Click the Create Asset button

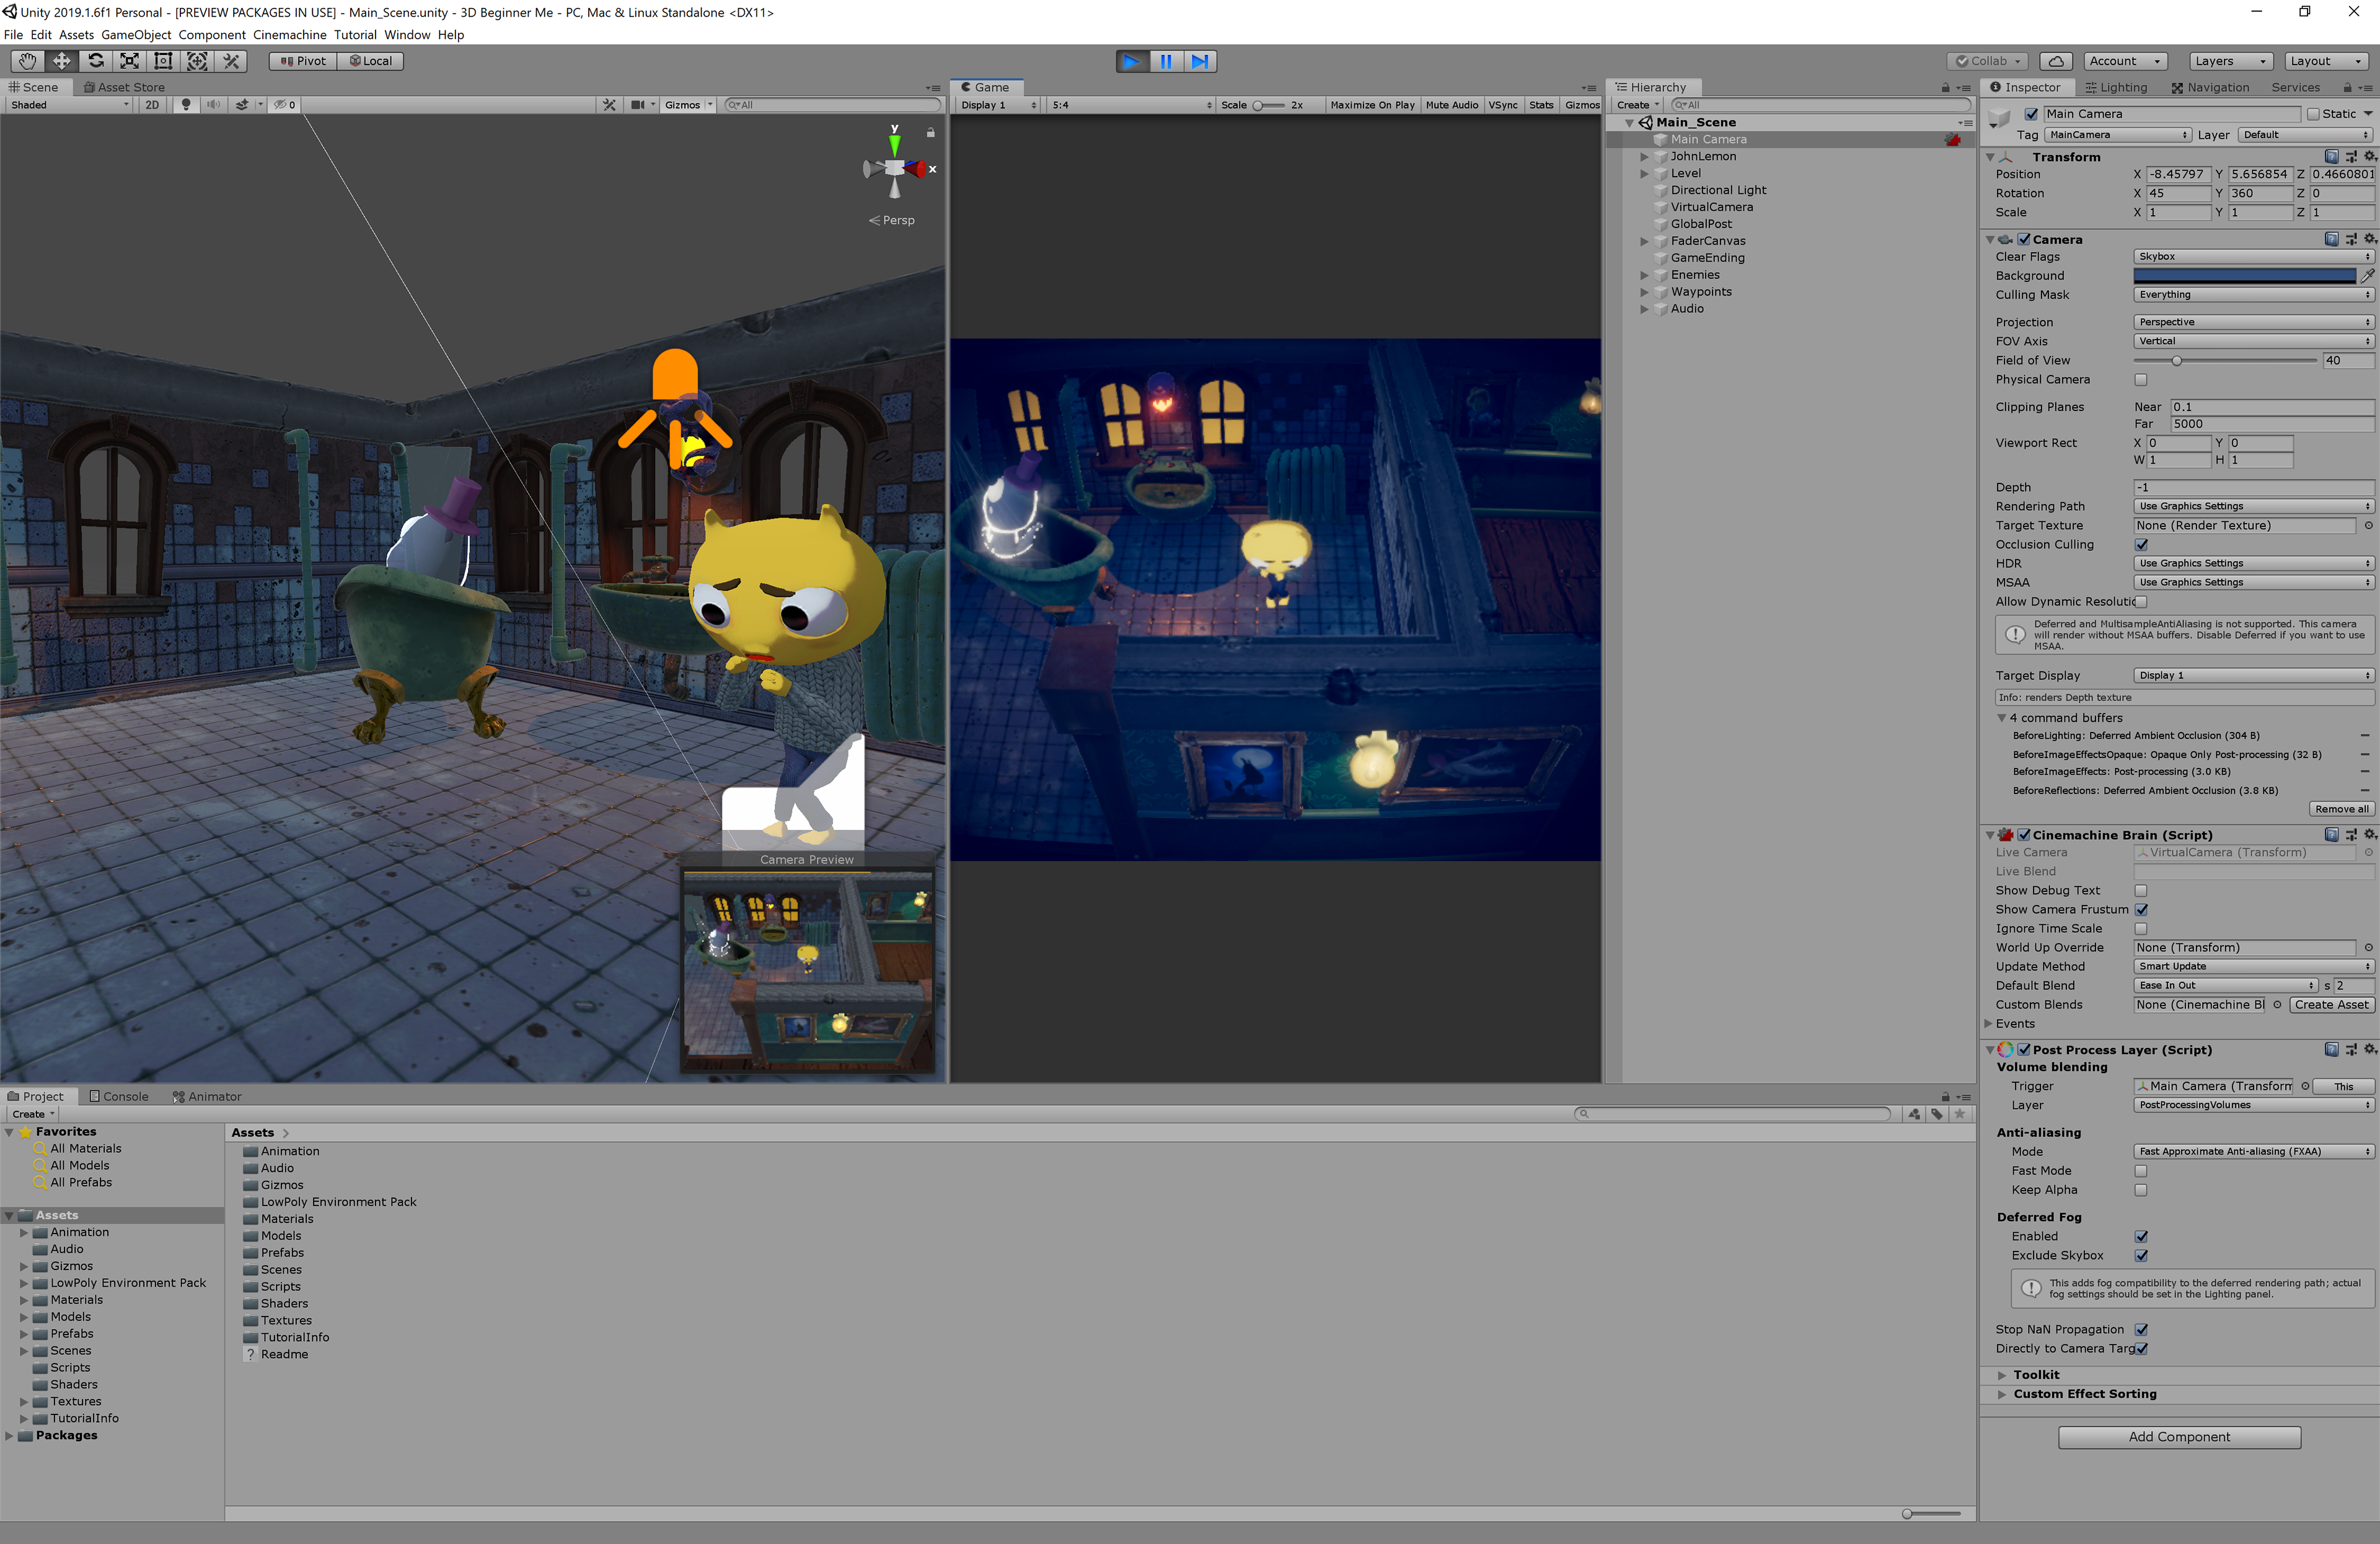click(2331, 1005)
